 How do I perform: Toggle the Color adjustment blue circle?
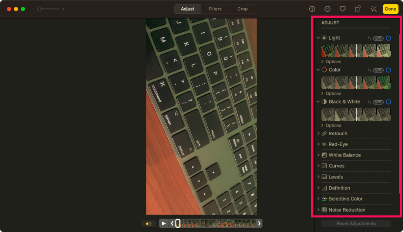click(x=388, y=70)
